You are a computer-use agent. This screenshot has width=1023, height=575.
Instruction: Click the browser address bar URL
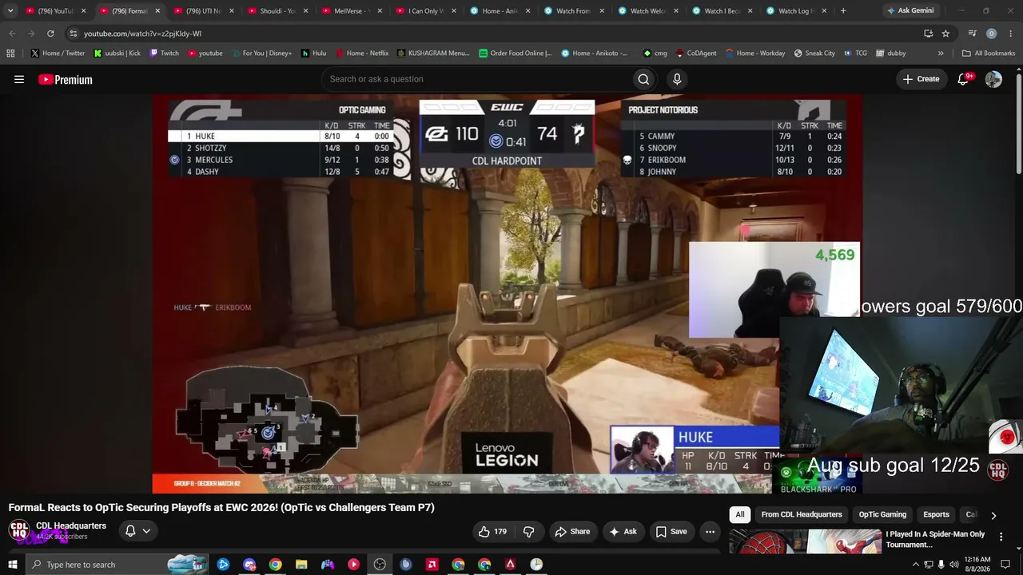pos(142,34)
